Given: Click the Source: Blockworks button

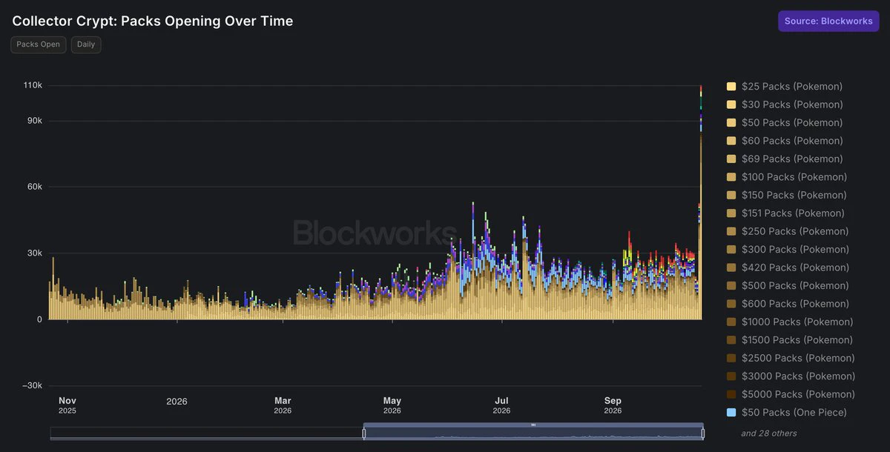Looking at the screenshot, I should point(828,21).
